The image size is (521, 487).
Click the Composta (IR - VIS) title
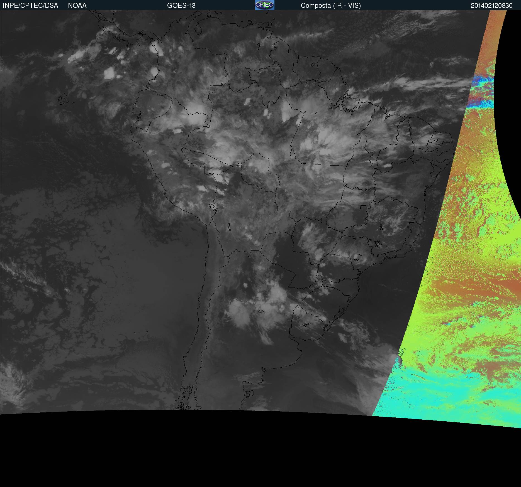(x=331, y=6)
